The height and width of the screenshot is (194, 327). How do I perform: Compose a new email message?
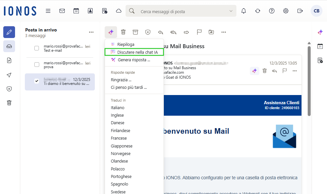pos(9,32)
